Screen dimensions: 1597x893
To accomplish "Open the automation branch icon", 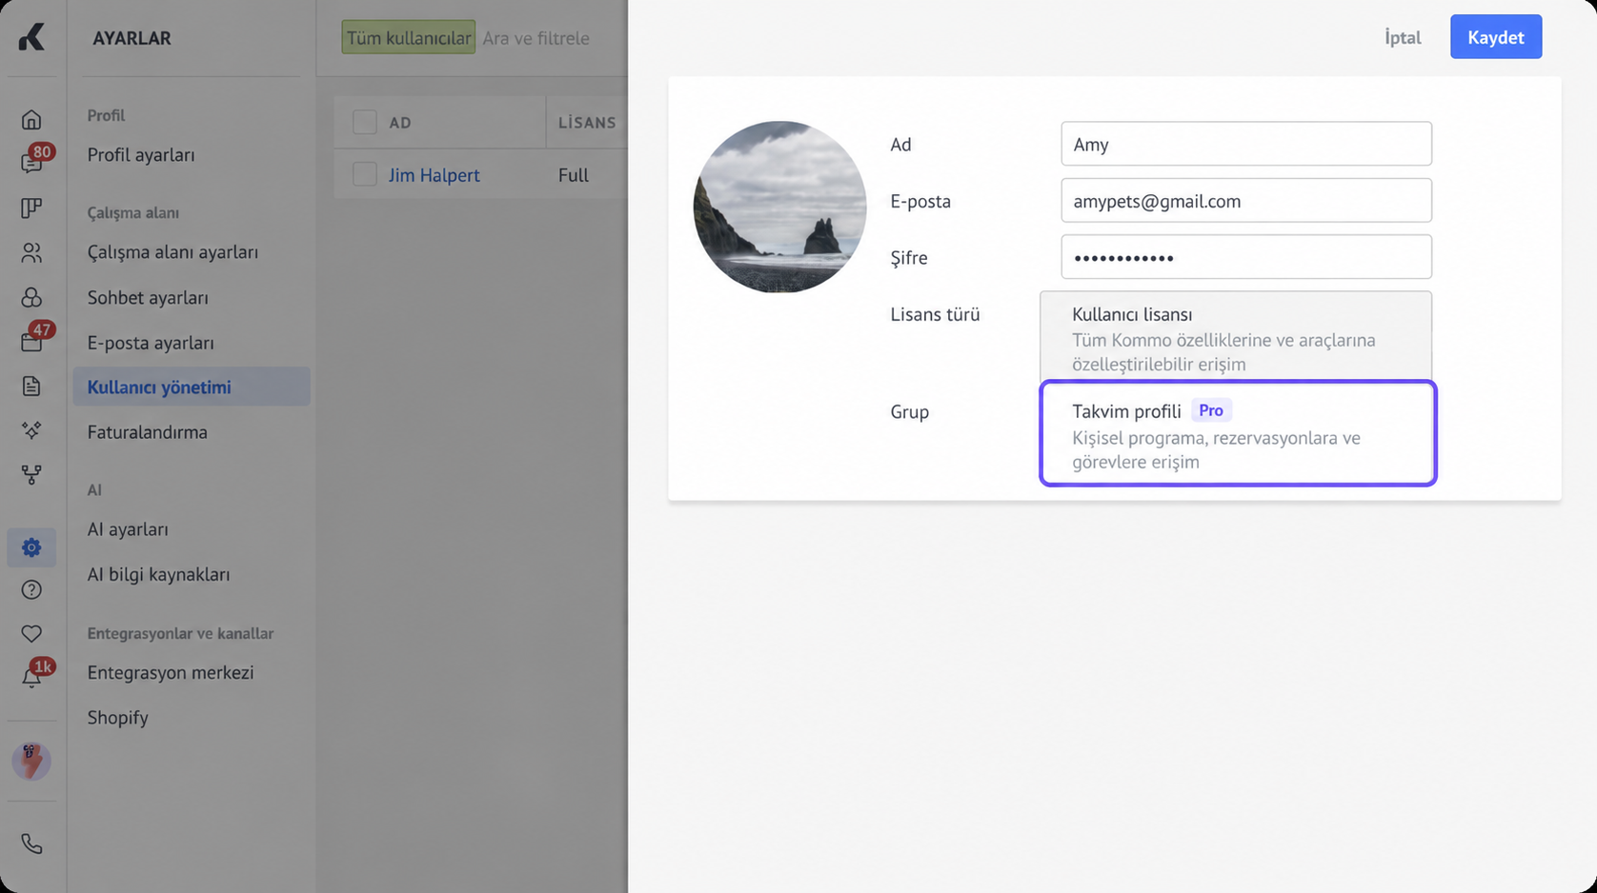I will pyautogui.click(x=31, y=474).
